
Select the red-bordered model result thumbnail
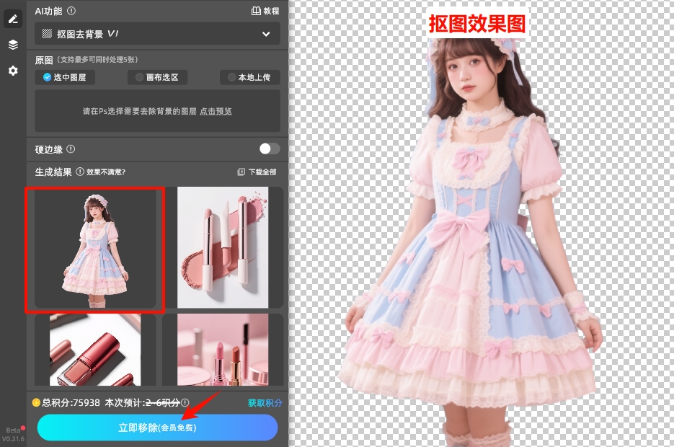(95, 247)
